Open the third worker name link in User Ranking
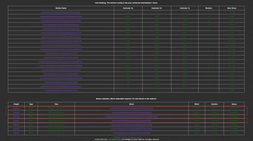This screenshot has height=141, width=253. point(61,20)
